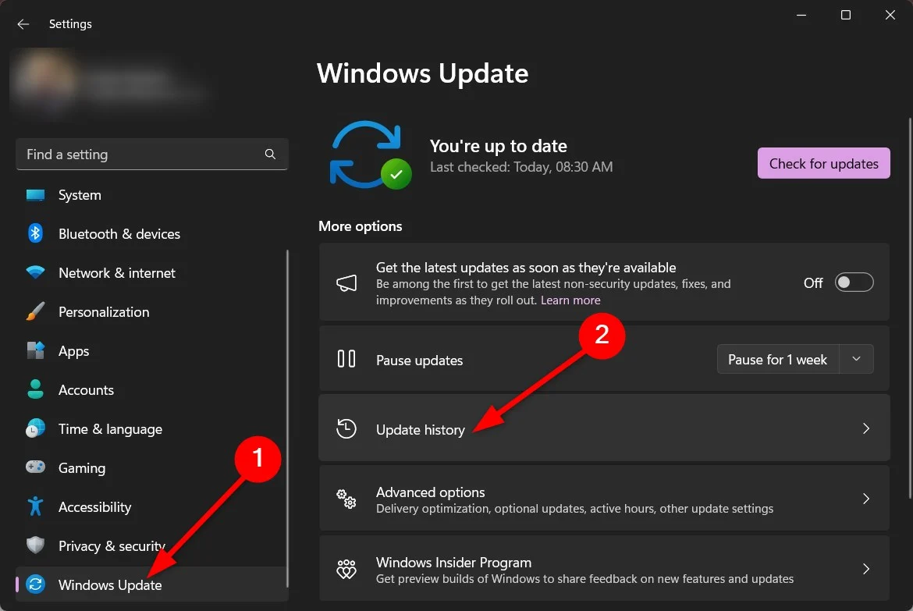Open System settings category
The width and height of the screenshot is (913, 611).
pyautogui.click(x=151, y=194)
